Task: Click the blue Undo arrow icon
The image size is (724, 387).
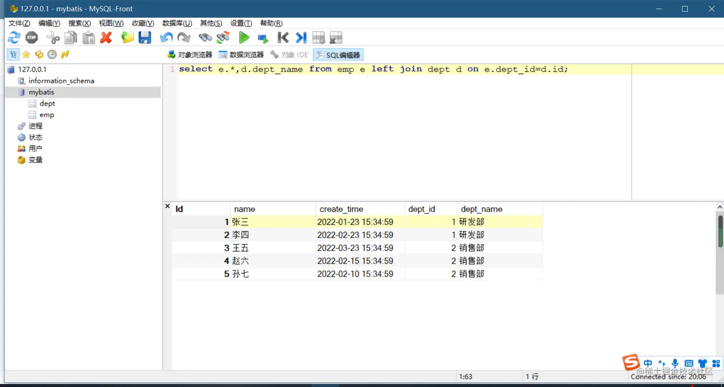Action: point(166,37)
